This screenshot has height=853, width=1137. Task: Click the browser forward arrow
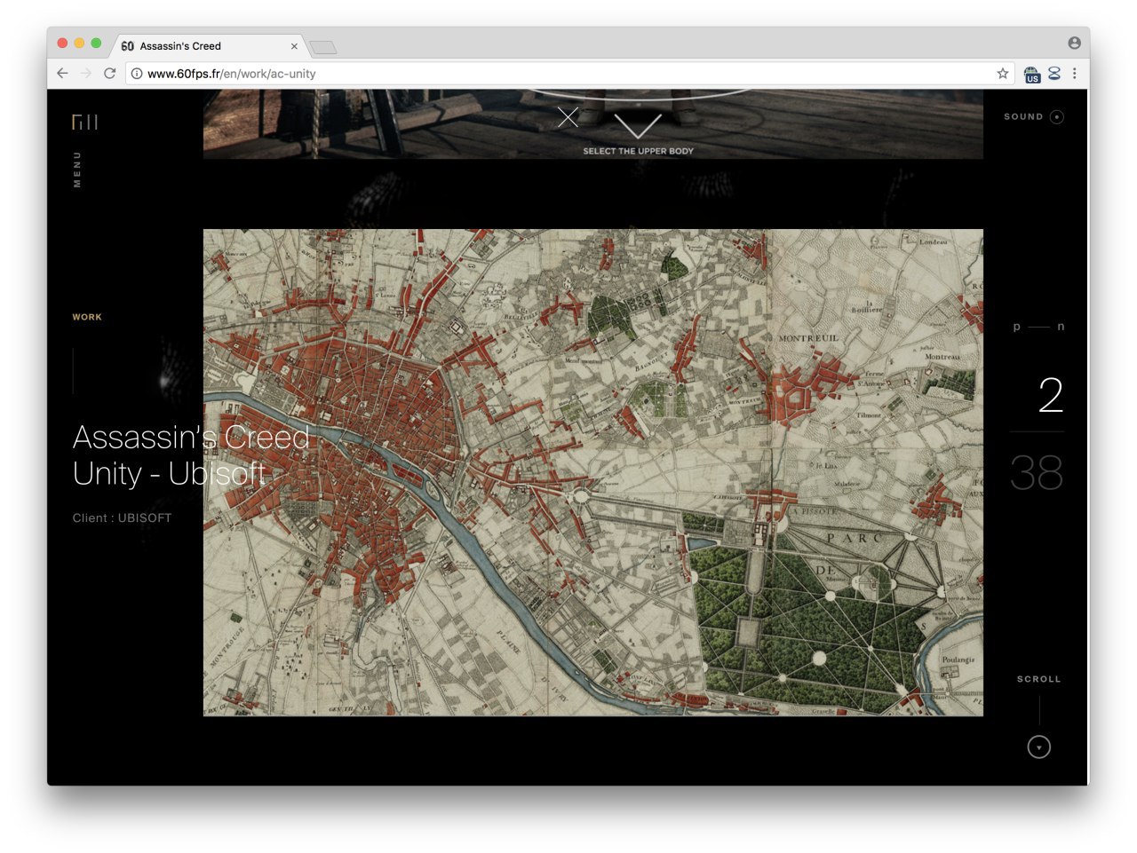(x=86, y=74)
